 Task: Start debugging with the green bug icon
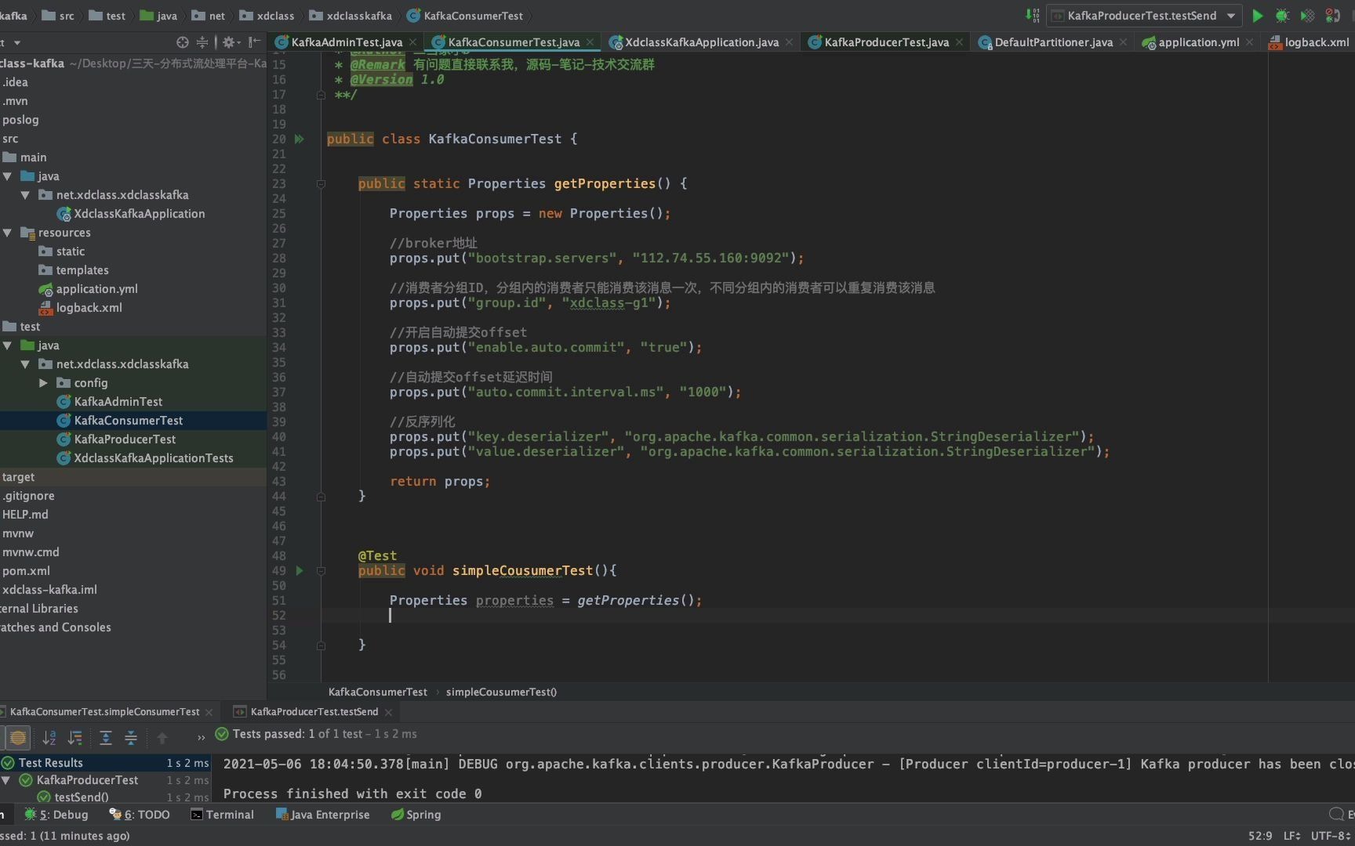1282,16
